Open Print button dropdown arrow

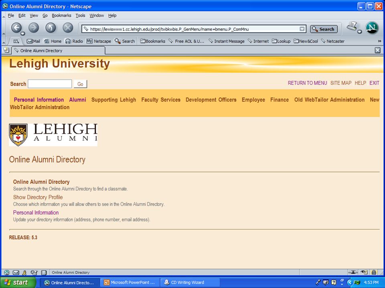pos(360,32)
